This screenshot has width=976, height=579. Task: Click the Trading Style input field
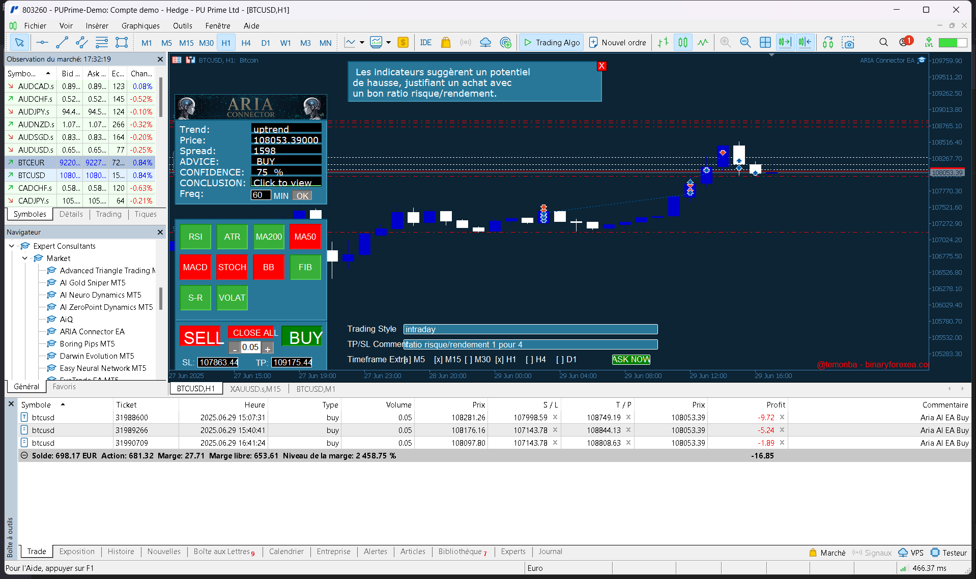[530, 329]
